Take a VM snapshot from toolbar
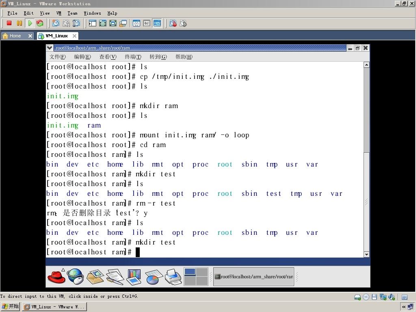The width and height of the screenshot is (416, 312). click(x=56, y=23)
